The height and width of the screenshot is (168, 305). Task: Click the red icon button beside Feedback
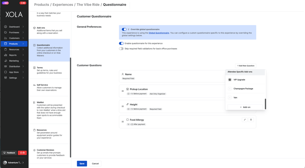22,153
